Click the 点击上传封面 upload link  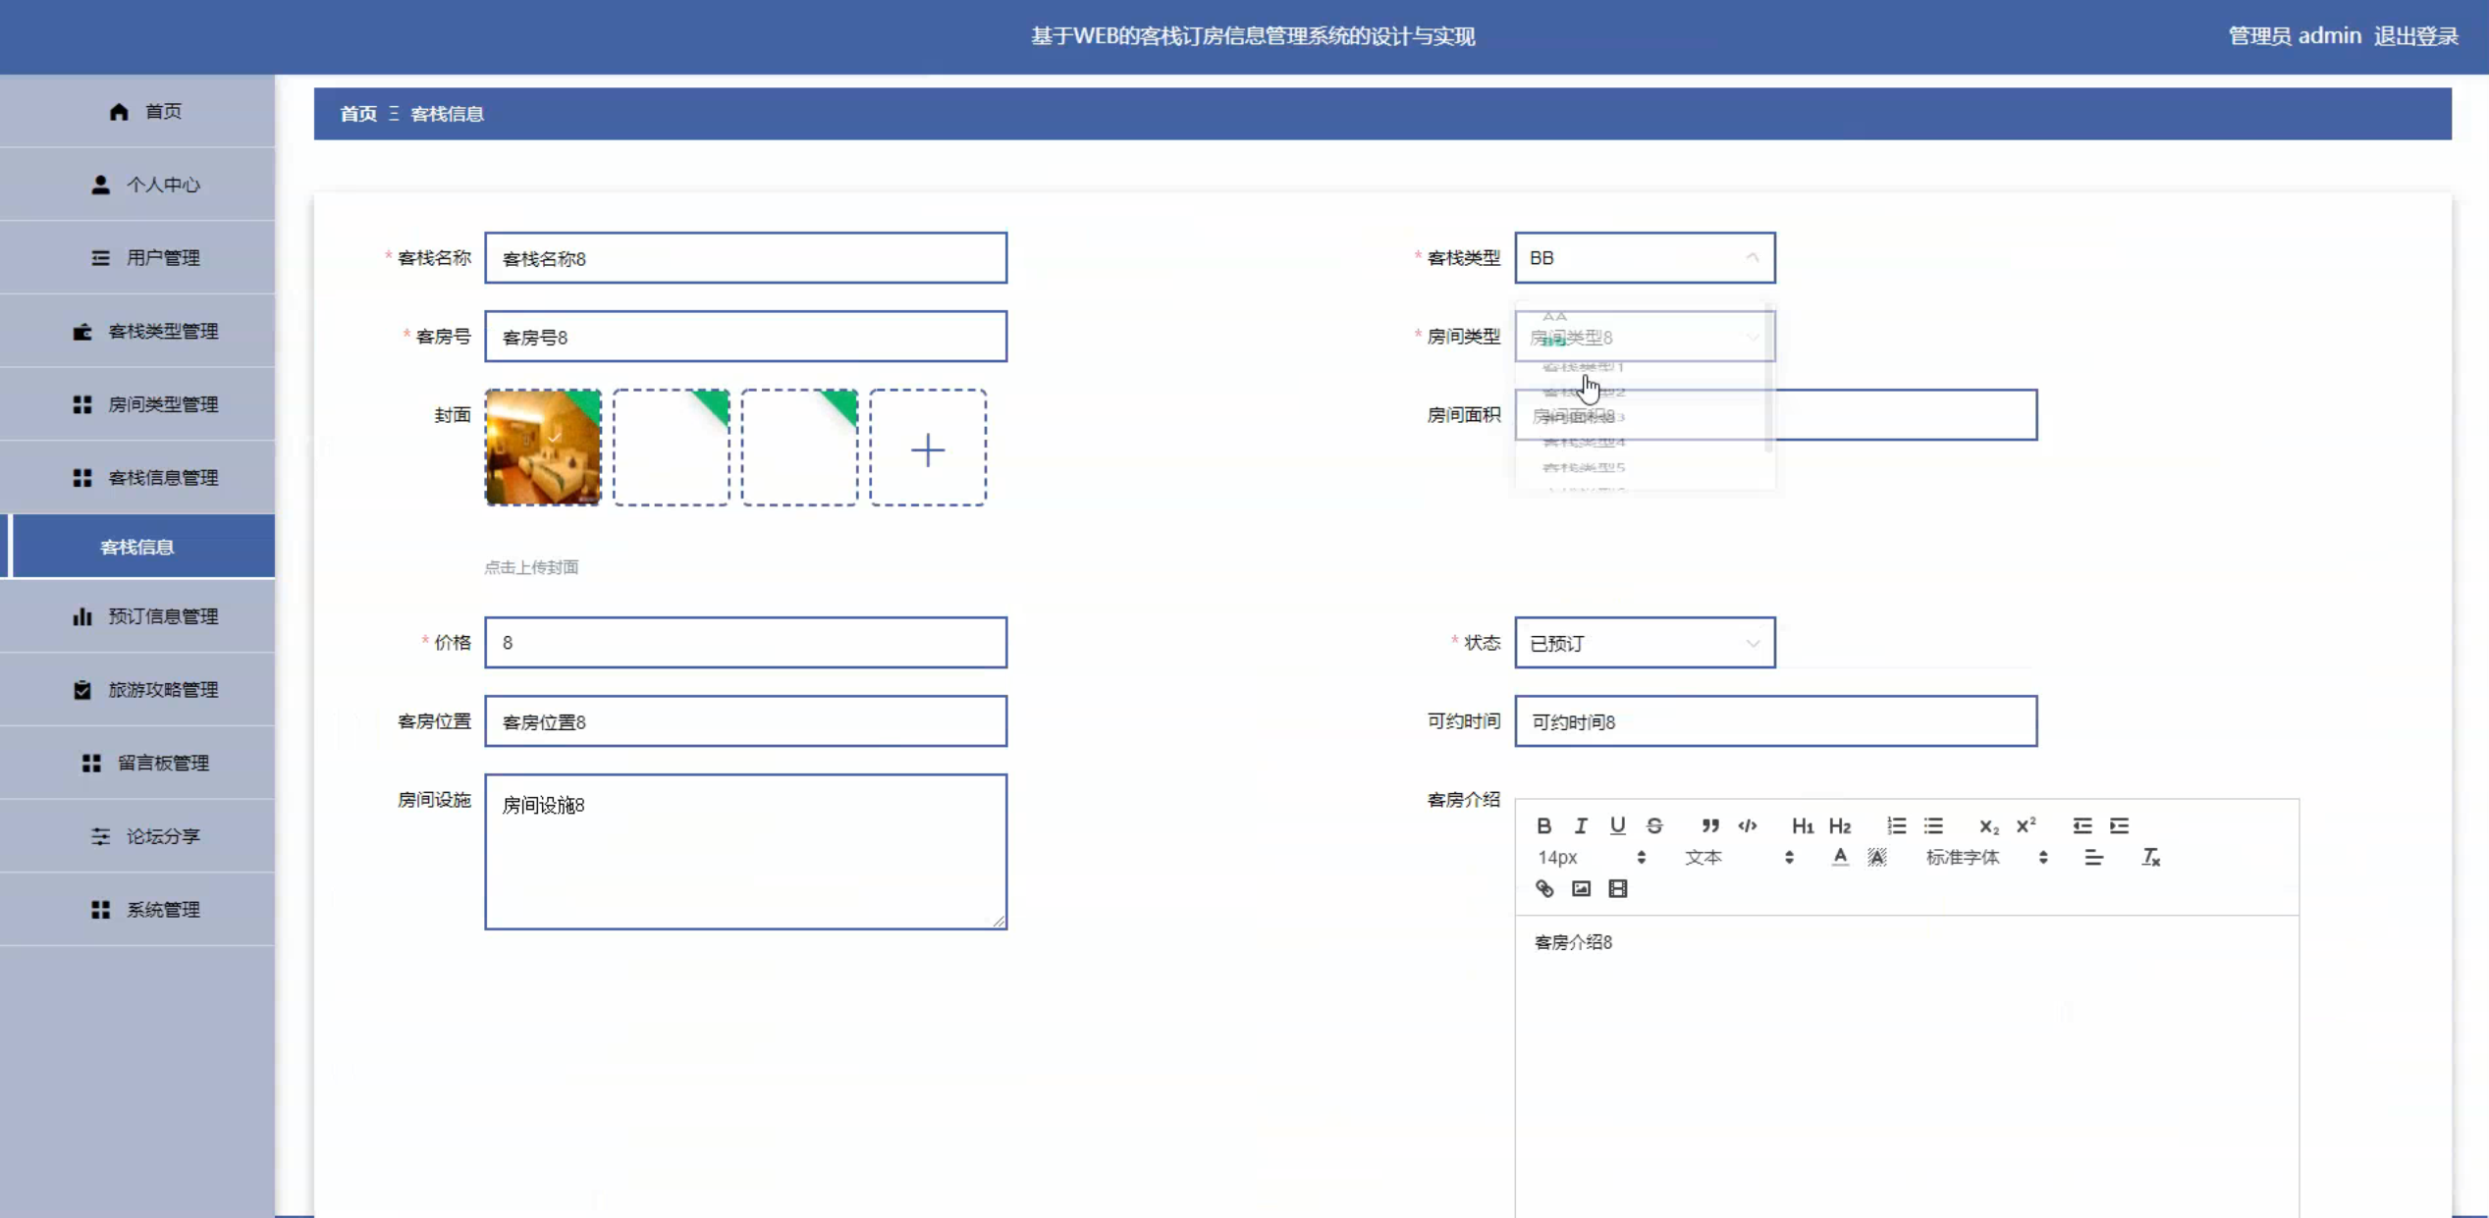[x=530, y=566]
